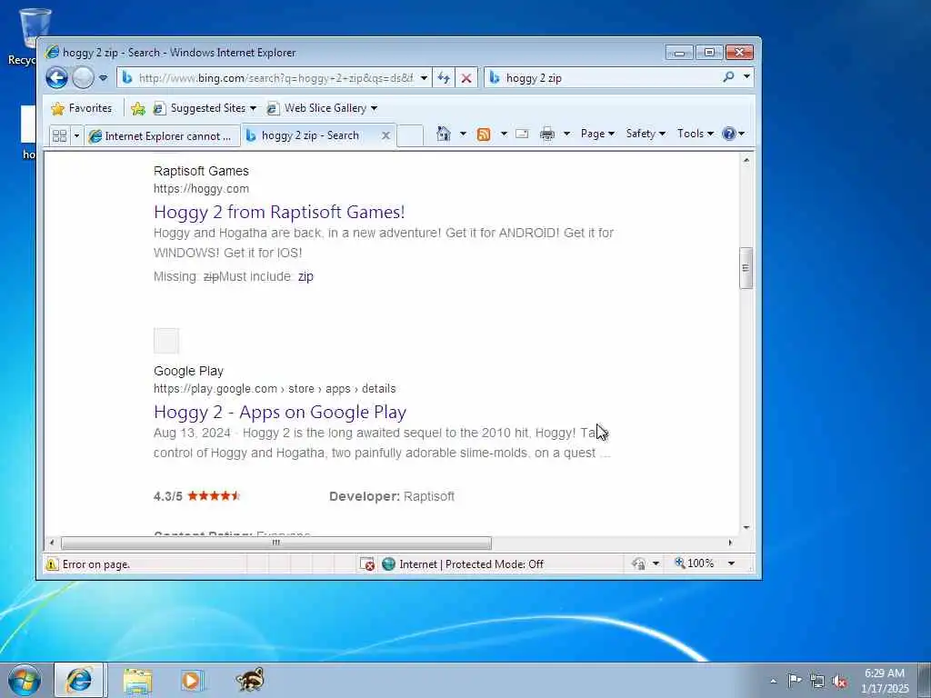The image size is (931, 698).
Task: Expand the Home button dropdown arrow
Action: pyautogui.click(x=463, y=134)
